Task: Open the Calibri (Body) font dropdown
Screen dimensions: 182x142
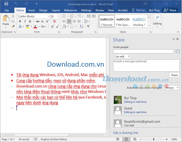Action: pos(34,16)
